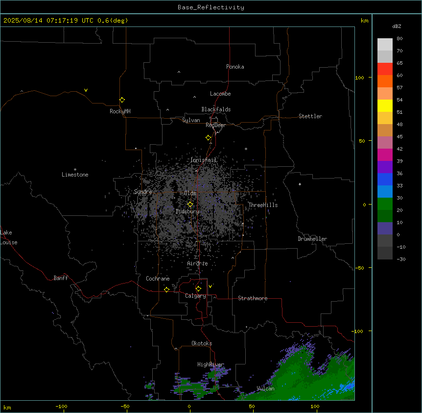
Task: Click the yellow diamond marker above RockyMH
Action: click(x=122, y=100)
